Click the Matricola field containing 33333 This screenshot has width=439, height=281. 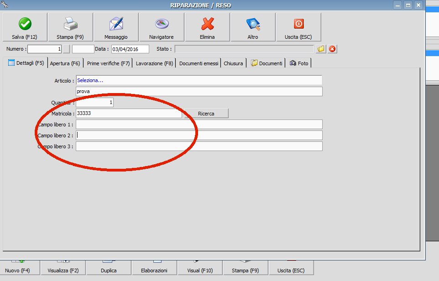[129, 113]
